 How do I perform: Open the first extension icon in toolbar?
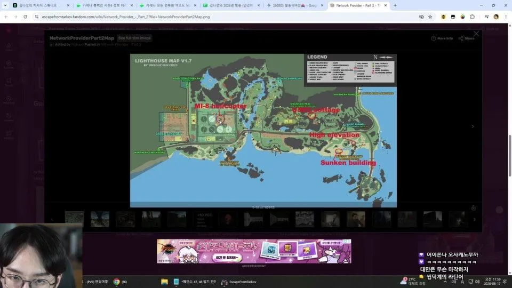443,17
